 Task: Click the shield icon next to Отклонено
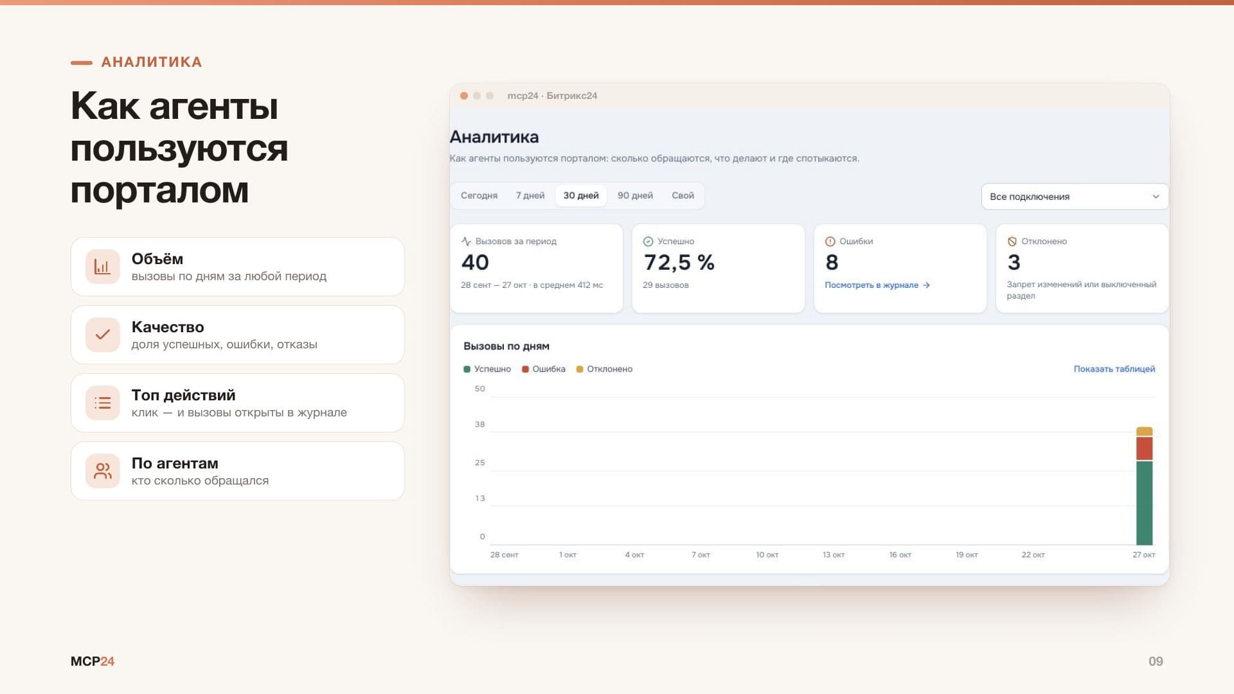pos(1012,242)
